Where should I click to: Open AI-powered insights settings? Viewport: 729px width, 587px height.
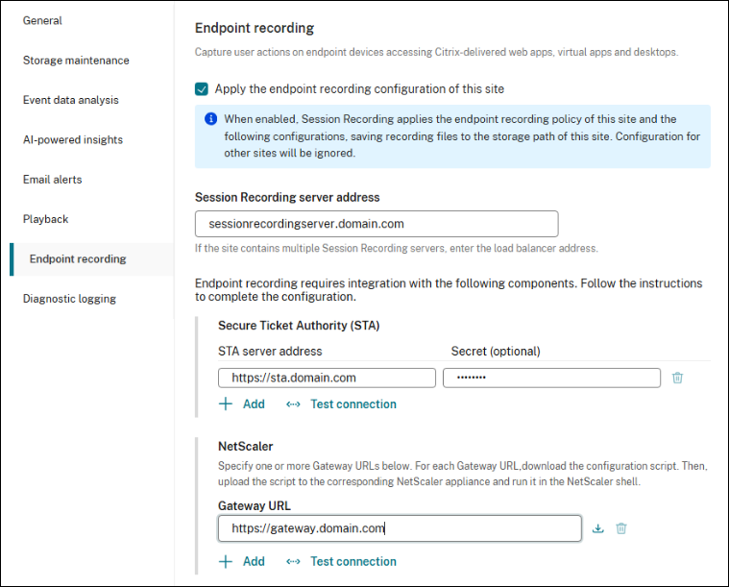click(73, 139)
